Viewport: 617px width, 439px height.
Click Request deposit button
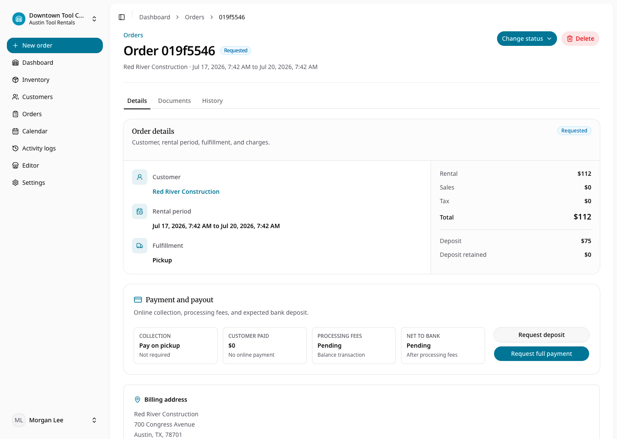(x=542, y=335)
